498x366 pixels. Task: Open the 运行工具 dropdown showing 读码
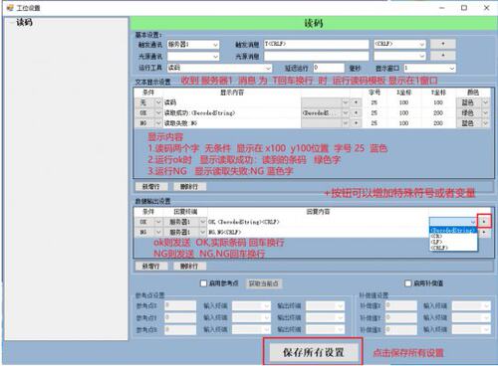(x=219, y=68)
